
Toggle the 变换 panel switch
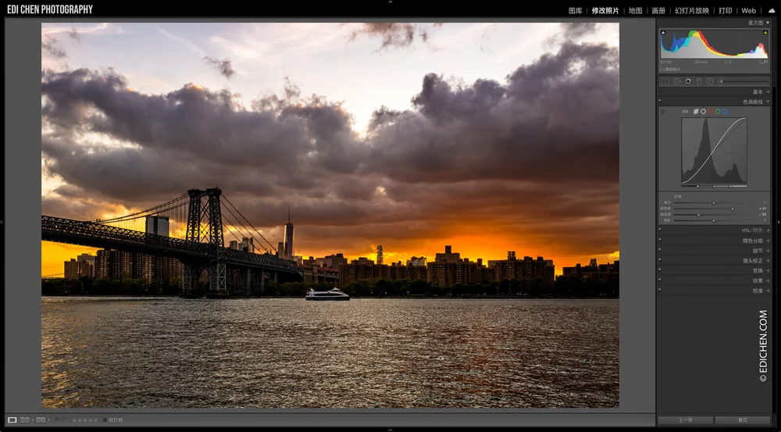(x=659, y=269)
